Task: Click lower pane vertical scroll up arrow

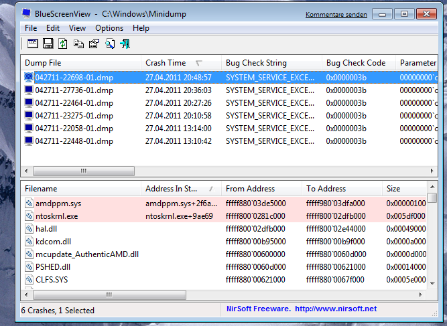Action: (432, 187)
